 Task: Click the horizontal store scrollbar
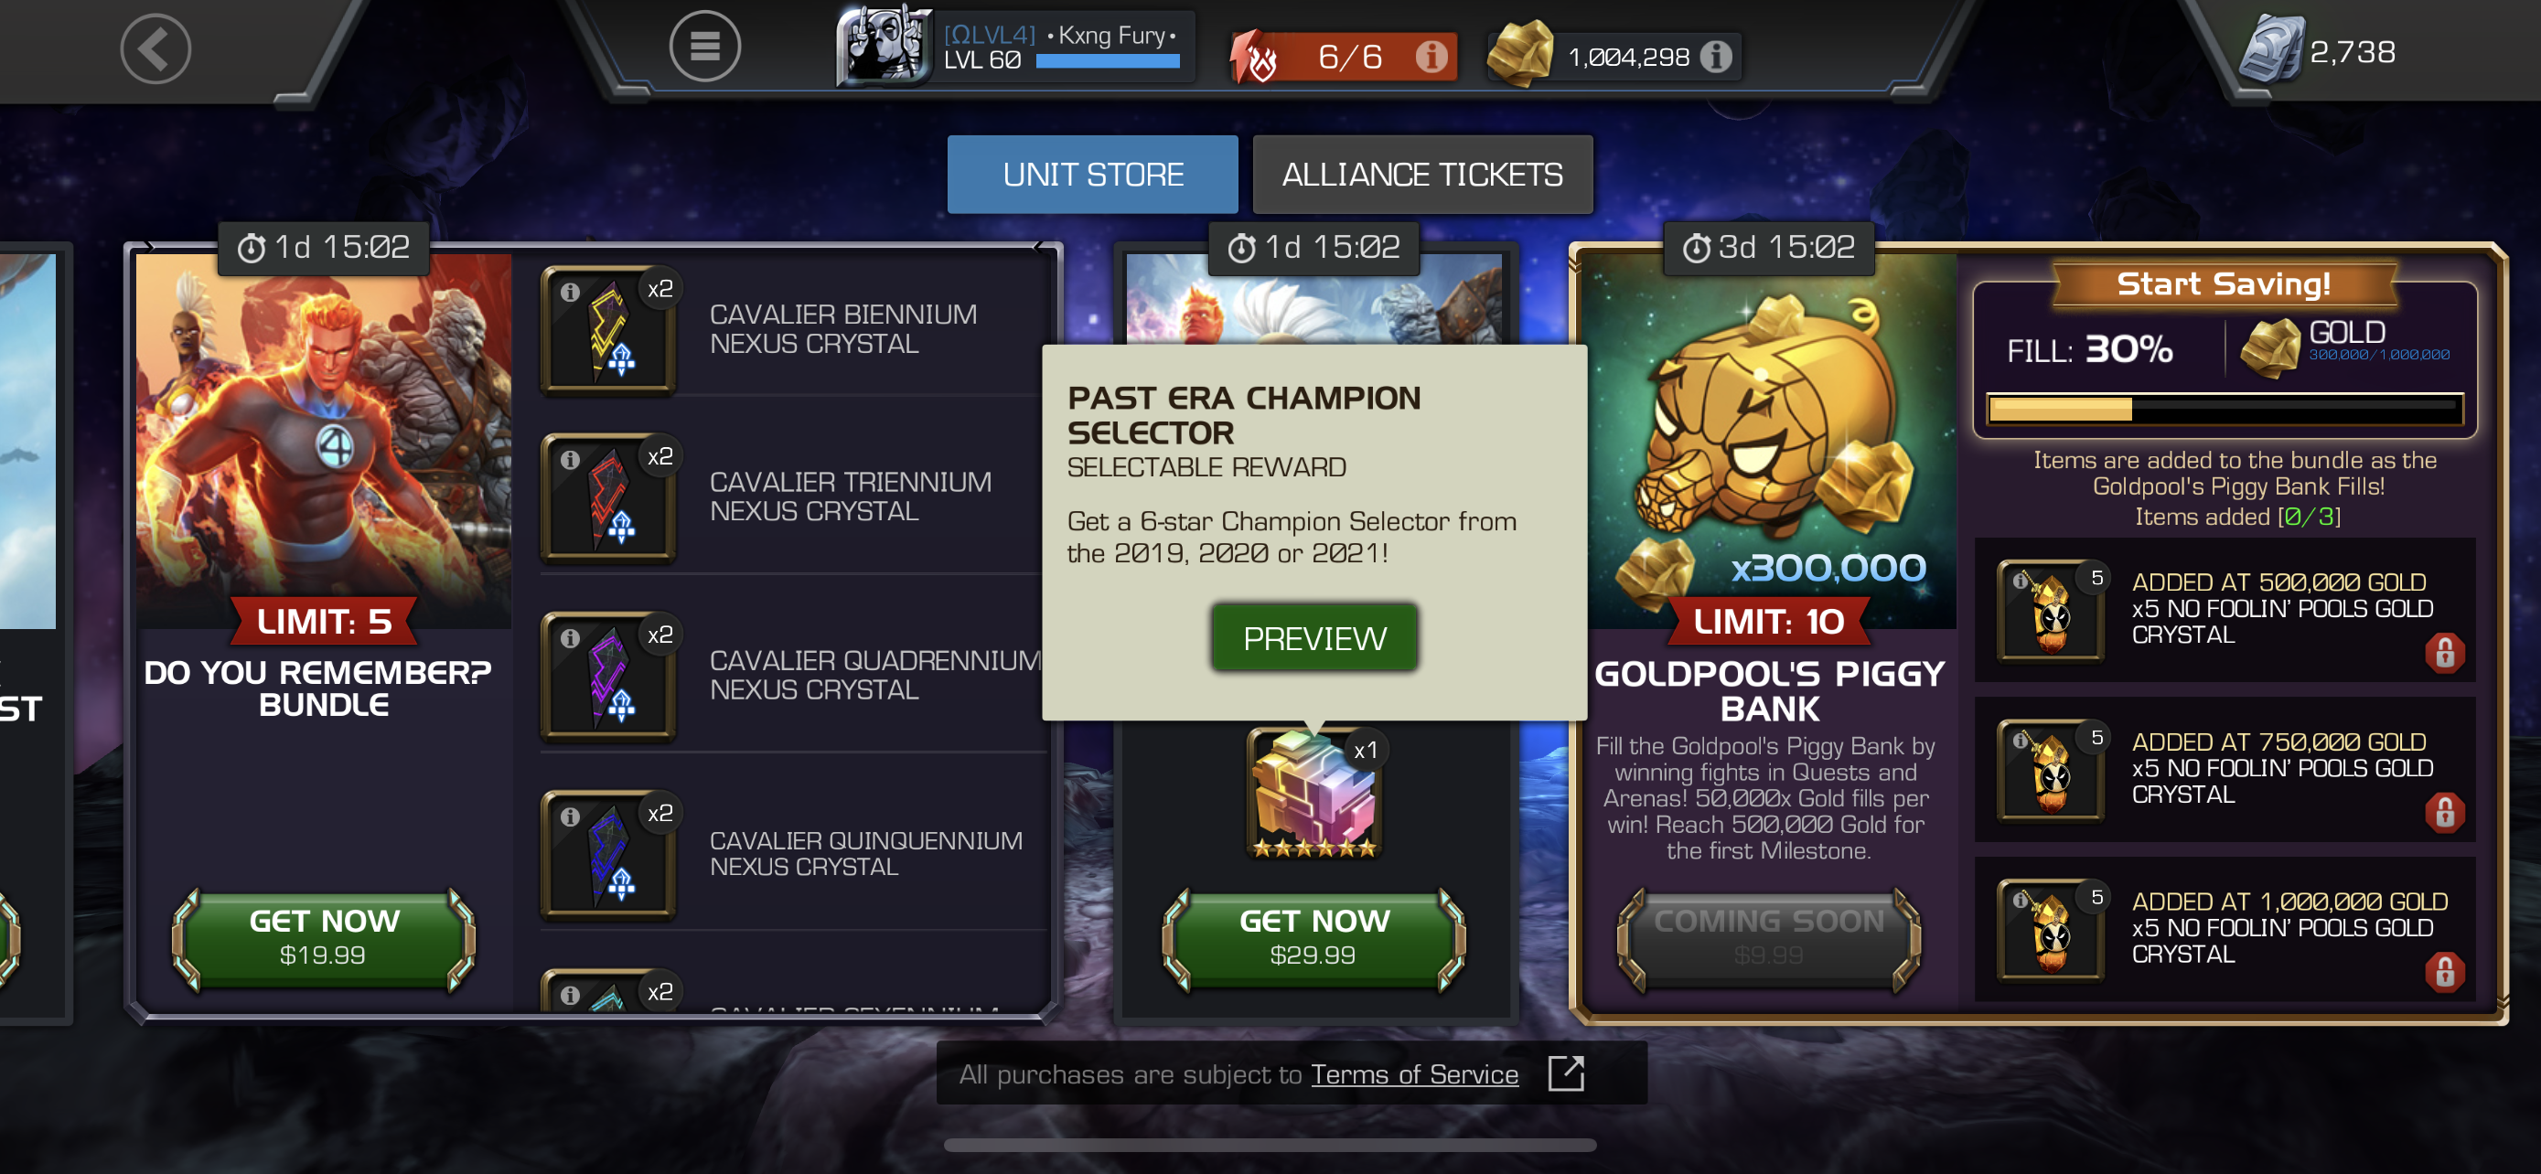(1270, 1145)
